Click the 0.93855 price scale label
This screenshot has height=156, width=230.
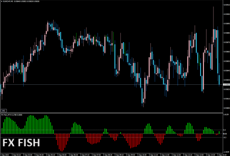(x=227, y=61)
